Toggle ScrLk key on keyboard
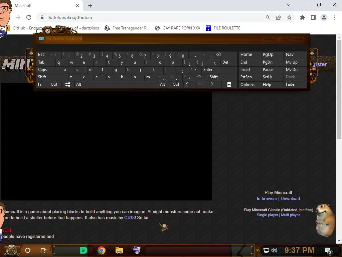 [272, 77]
